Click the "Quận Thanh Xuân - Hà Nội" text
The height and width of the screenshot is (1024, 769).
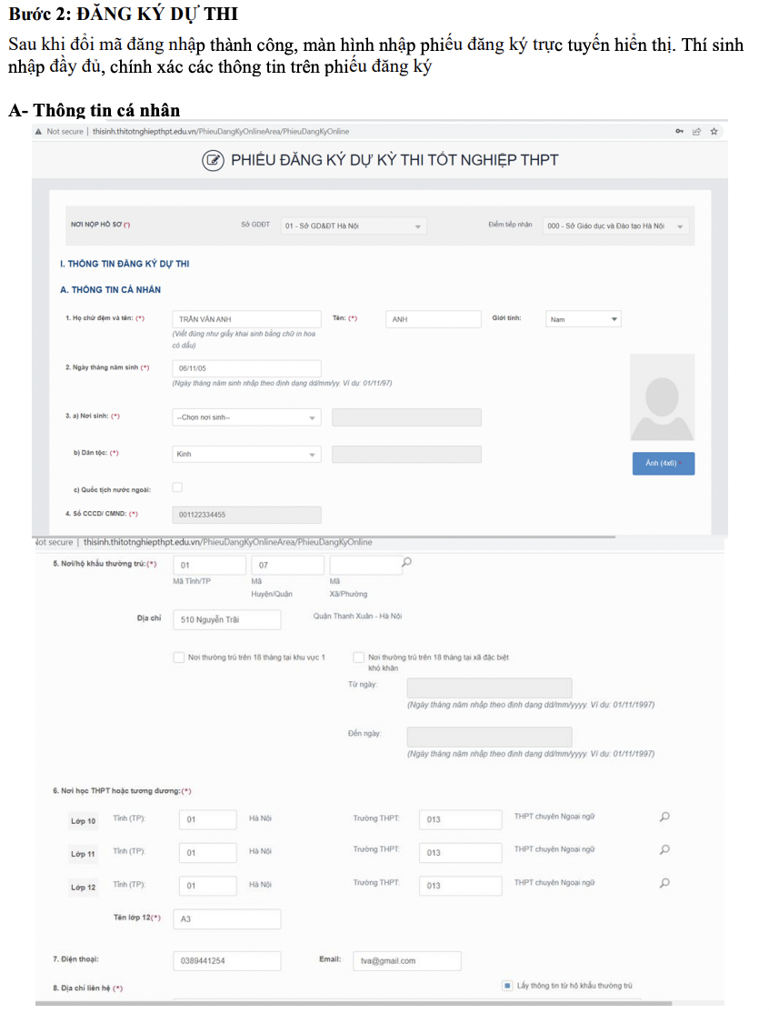(x=358, y=616)
